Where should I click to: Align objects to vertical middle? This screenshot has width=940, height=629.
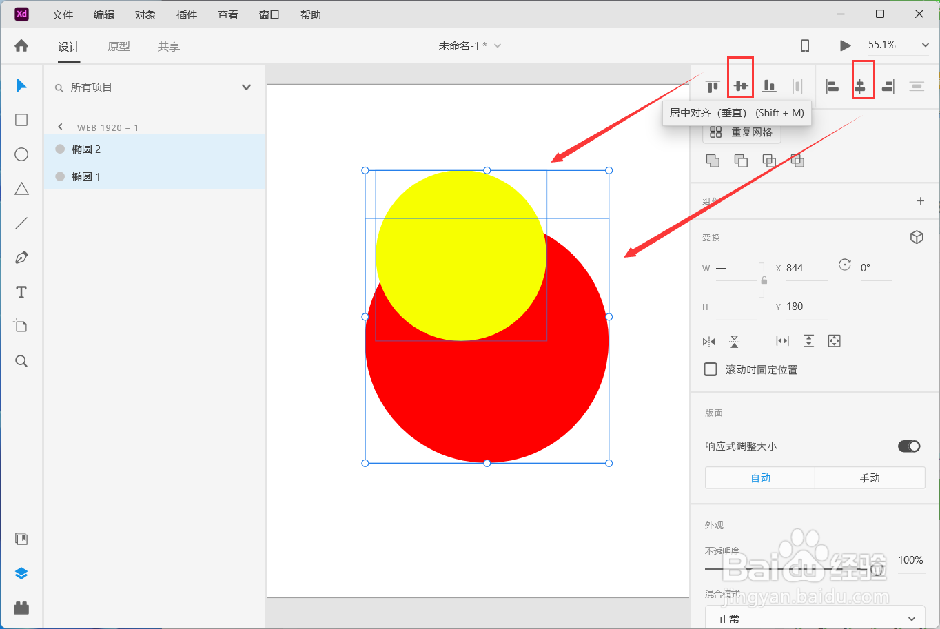pos(741,86)
